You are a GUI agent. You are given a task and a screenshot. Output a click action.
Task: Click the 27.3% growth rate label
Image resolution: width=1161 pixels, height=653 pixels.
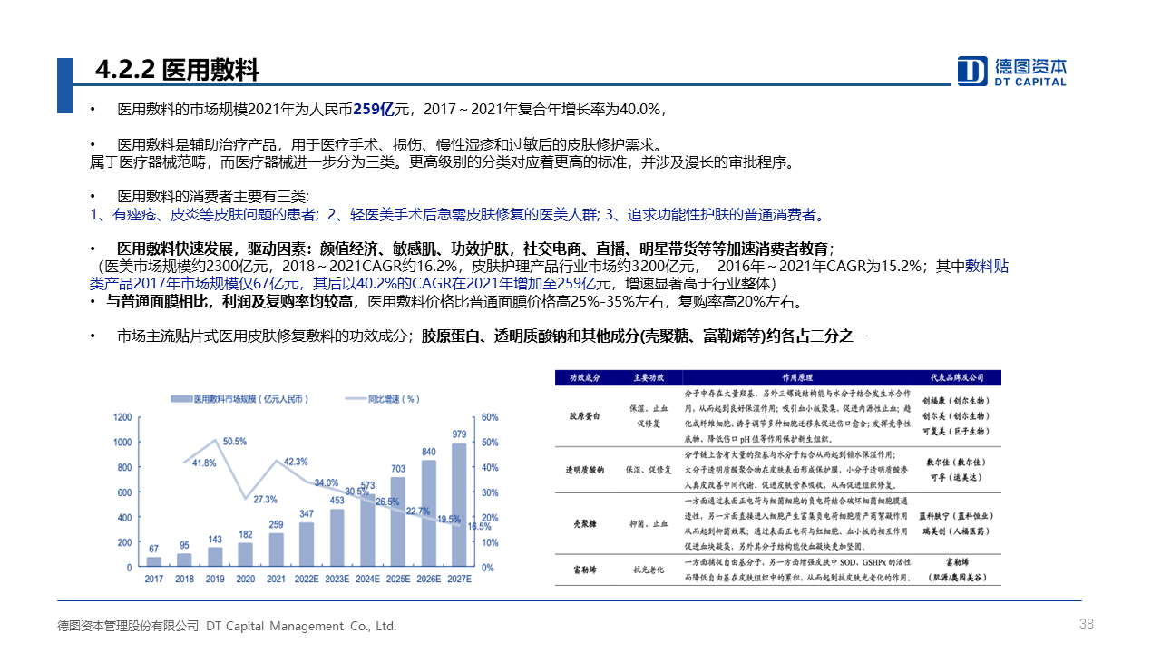[x=265, y=500]
